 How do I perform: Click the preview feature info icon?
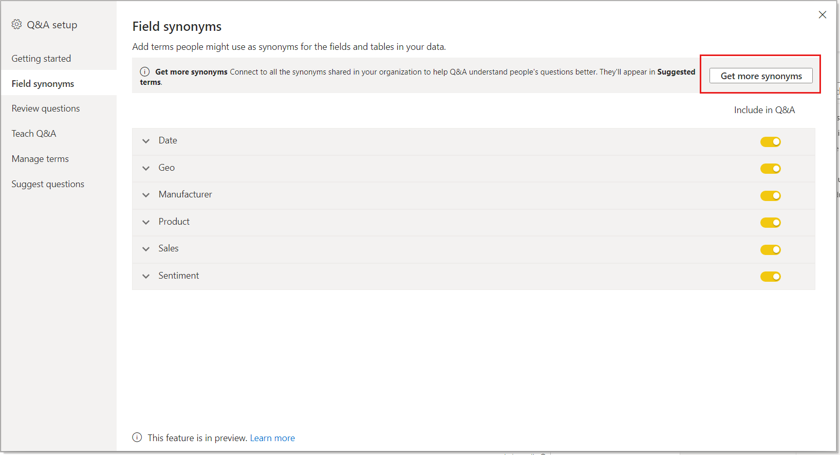coord(137,438)
